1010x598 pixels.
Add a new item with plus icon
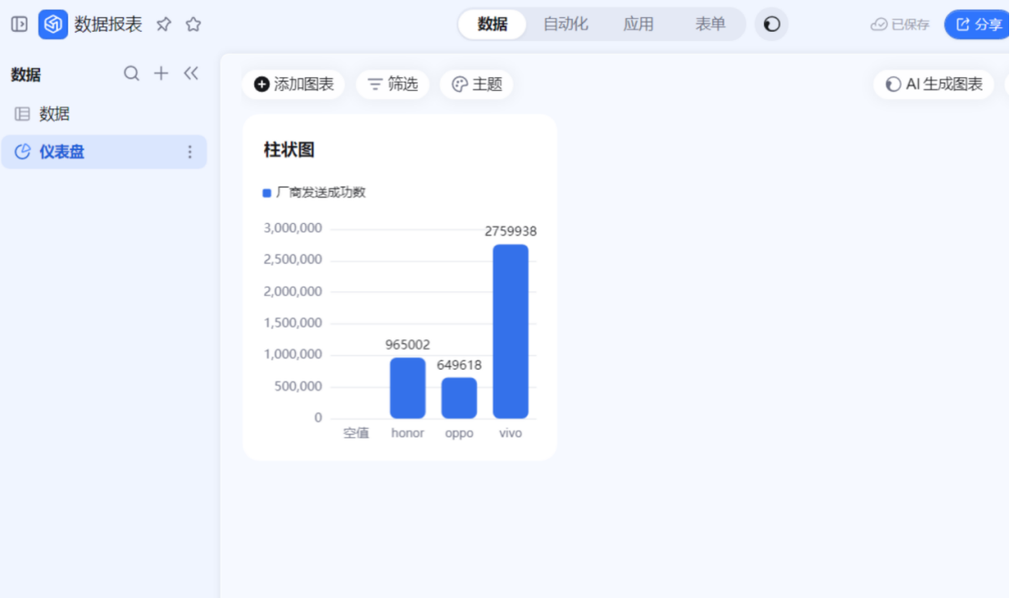pos(161,74)
